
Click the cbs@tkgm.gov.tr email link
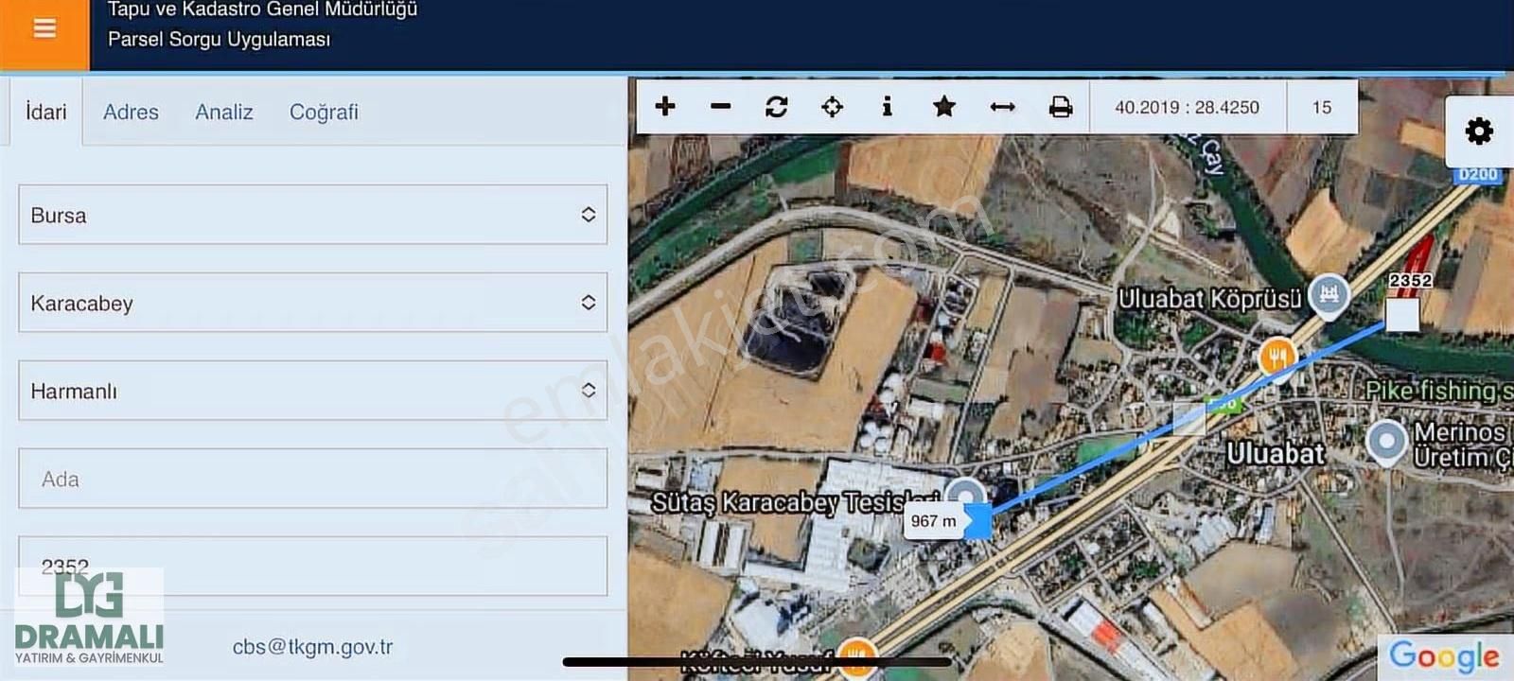click(312, 647)
